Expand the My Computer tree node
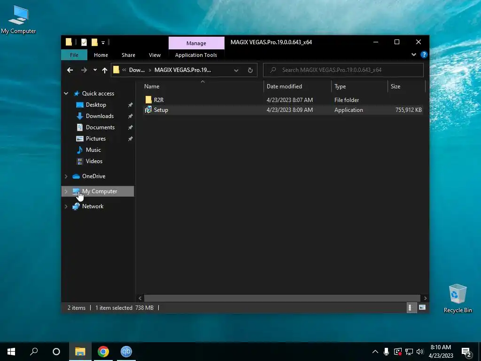Image resolution: width=481 pixels, height=361 pixels. coord(66,191)
